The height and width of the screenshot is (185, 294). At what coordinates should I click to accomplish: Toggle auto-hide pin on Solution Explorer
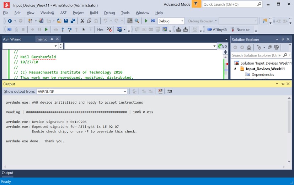pos(283,39)
